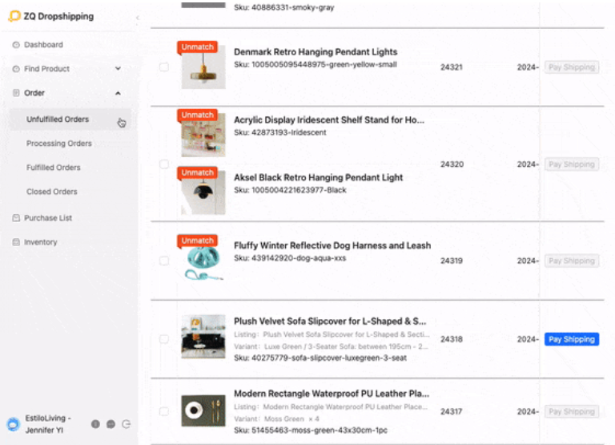Open Inventory page

(x=40, y=242)
